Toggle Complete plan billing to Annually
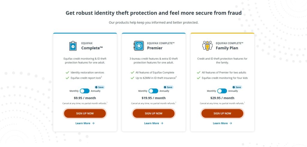Viewport: 307px width, 147px height. [85, 91]
